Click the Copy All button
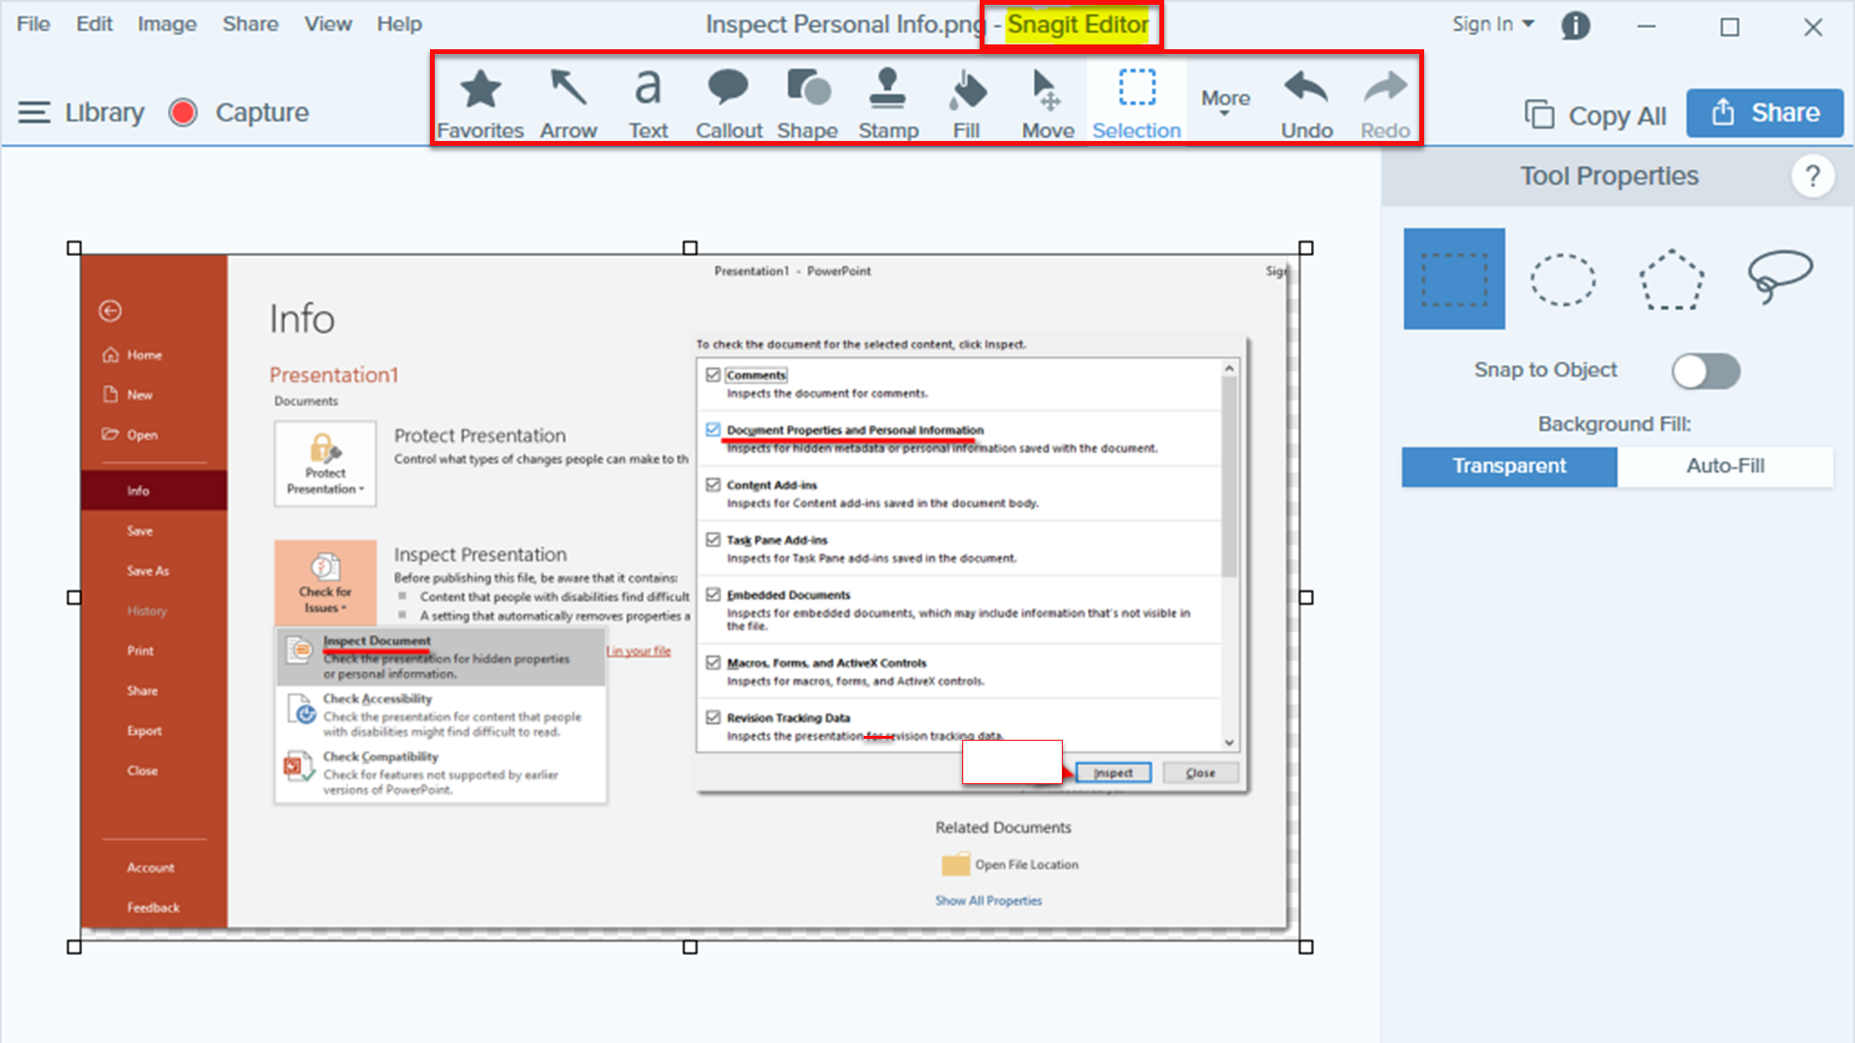 coord(1595,115)
